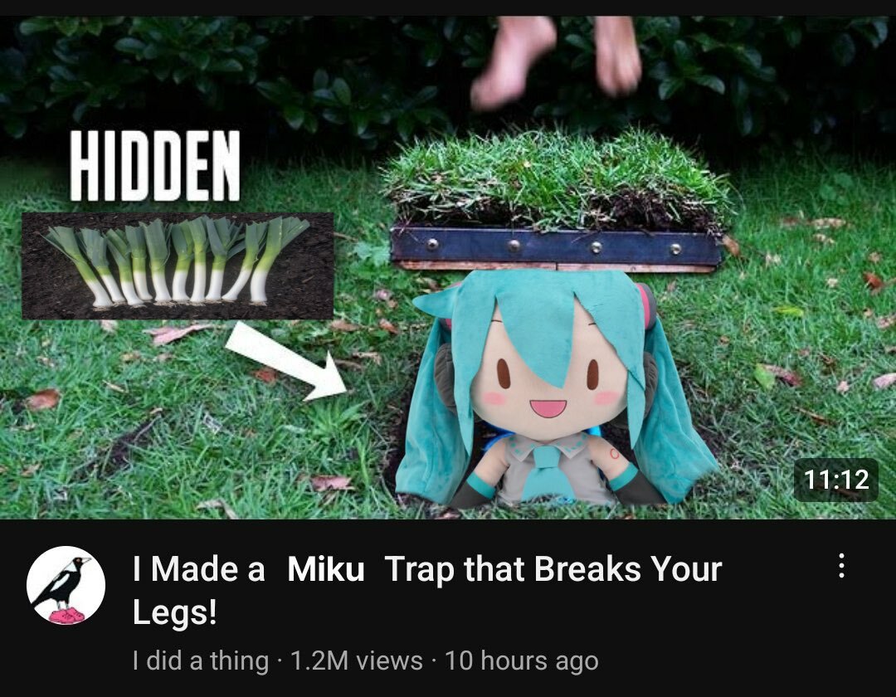Screen dimensions: 896x697
Task: Click the HIDDEN text on thumbnail
Action: point(155,166)
